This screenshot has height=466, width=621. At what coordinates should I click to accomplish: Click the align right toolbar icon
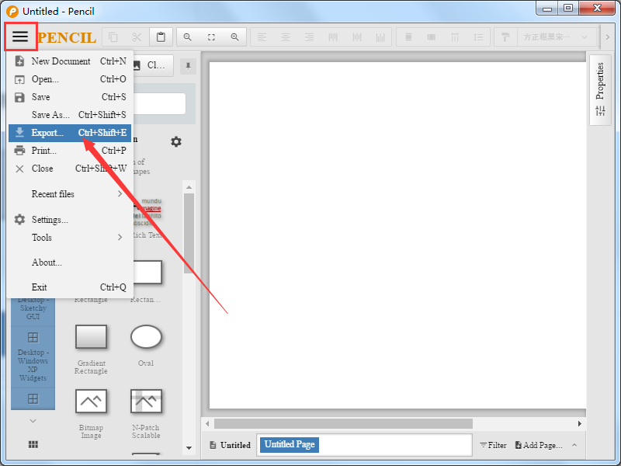309,37
